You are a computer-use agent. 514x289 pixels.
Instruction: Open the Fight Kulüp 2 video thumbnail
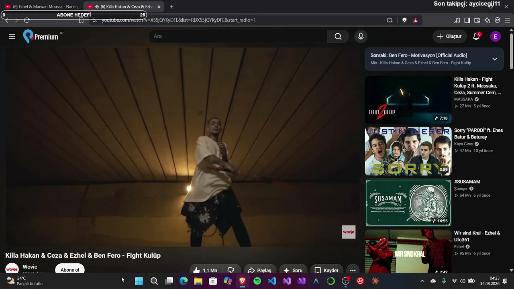408,100
